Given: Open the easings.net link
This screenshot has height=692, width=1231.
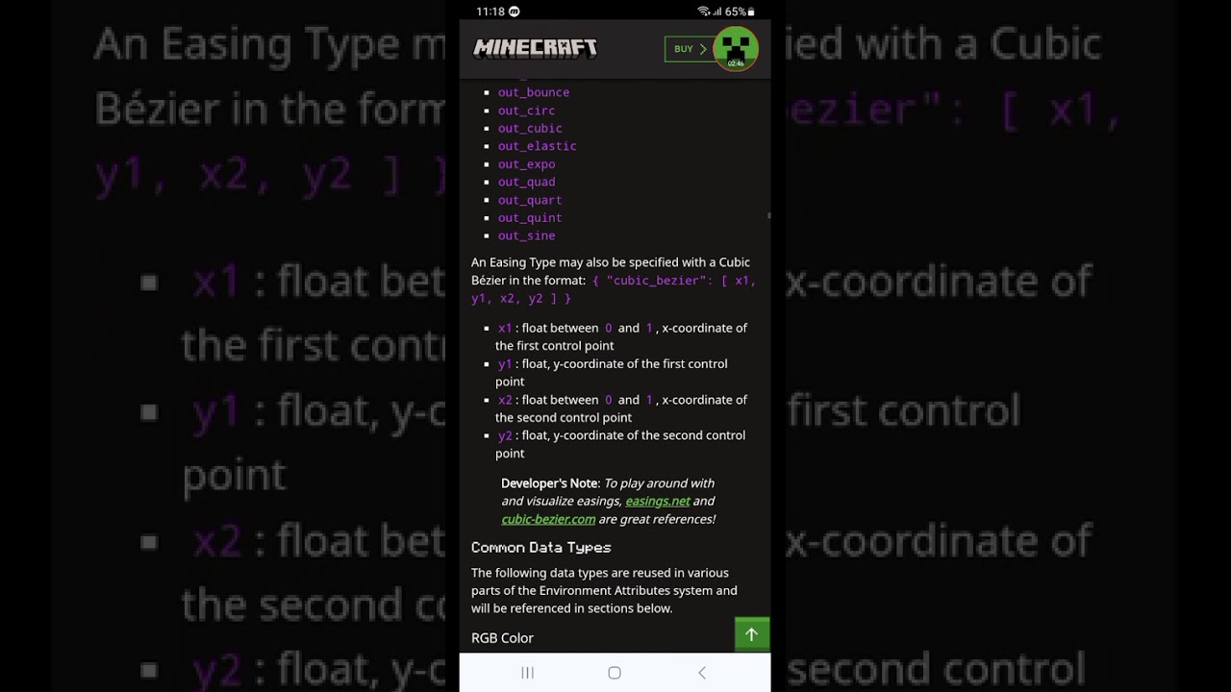Looking at the screenshot, I should tap(658, 501).
